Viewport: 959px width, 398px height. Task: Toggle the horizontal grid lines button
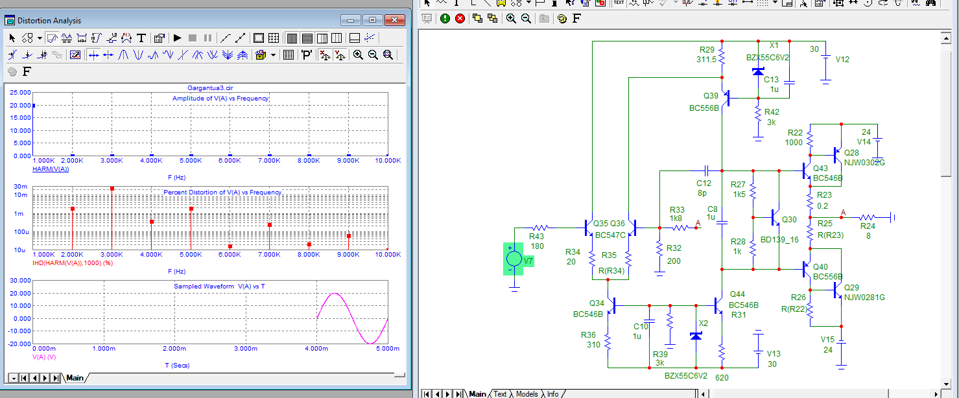point(307,38)
